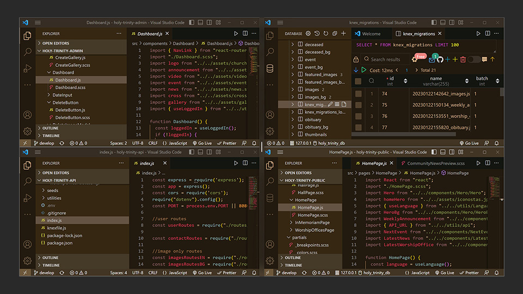The height and width of the screenshot is (294, 523).
Task: Expand the obituary_bg table node
Action: 293,127
